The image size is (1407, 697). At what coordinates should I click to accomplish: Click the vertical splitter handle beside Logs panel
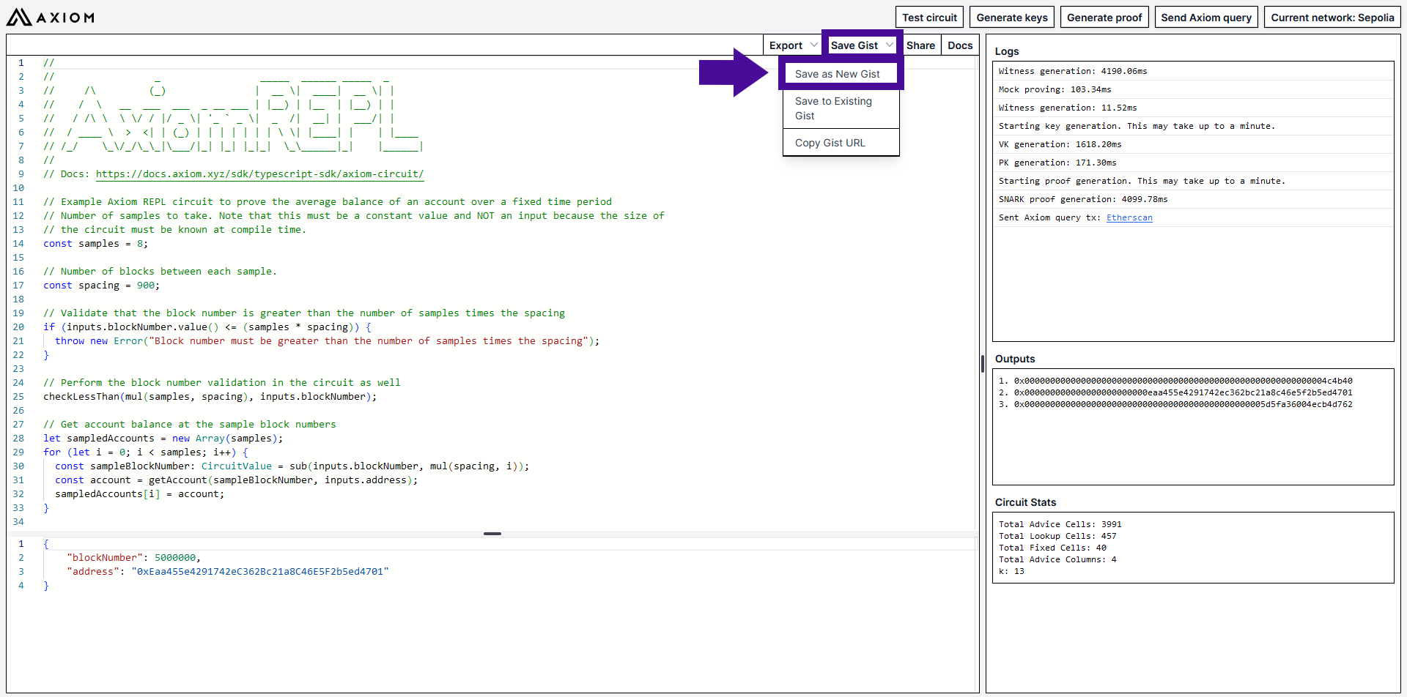[982, 364]
